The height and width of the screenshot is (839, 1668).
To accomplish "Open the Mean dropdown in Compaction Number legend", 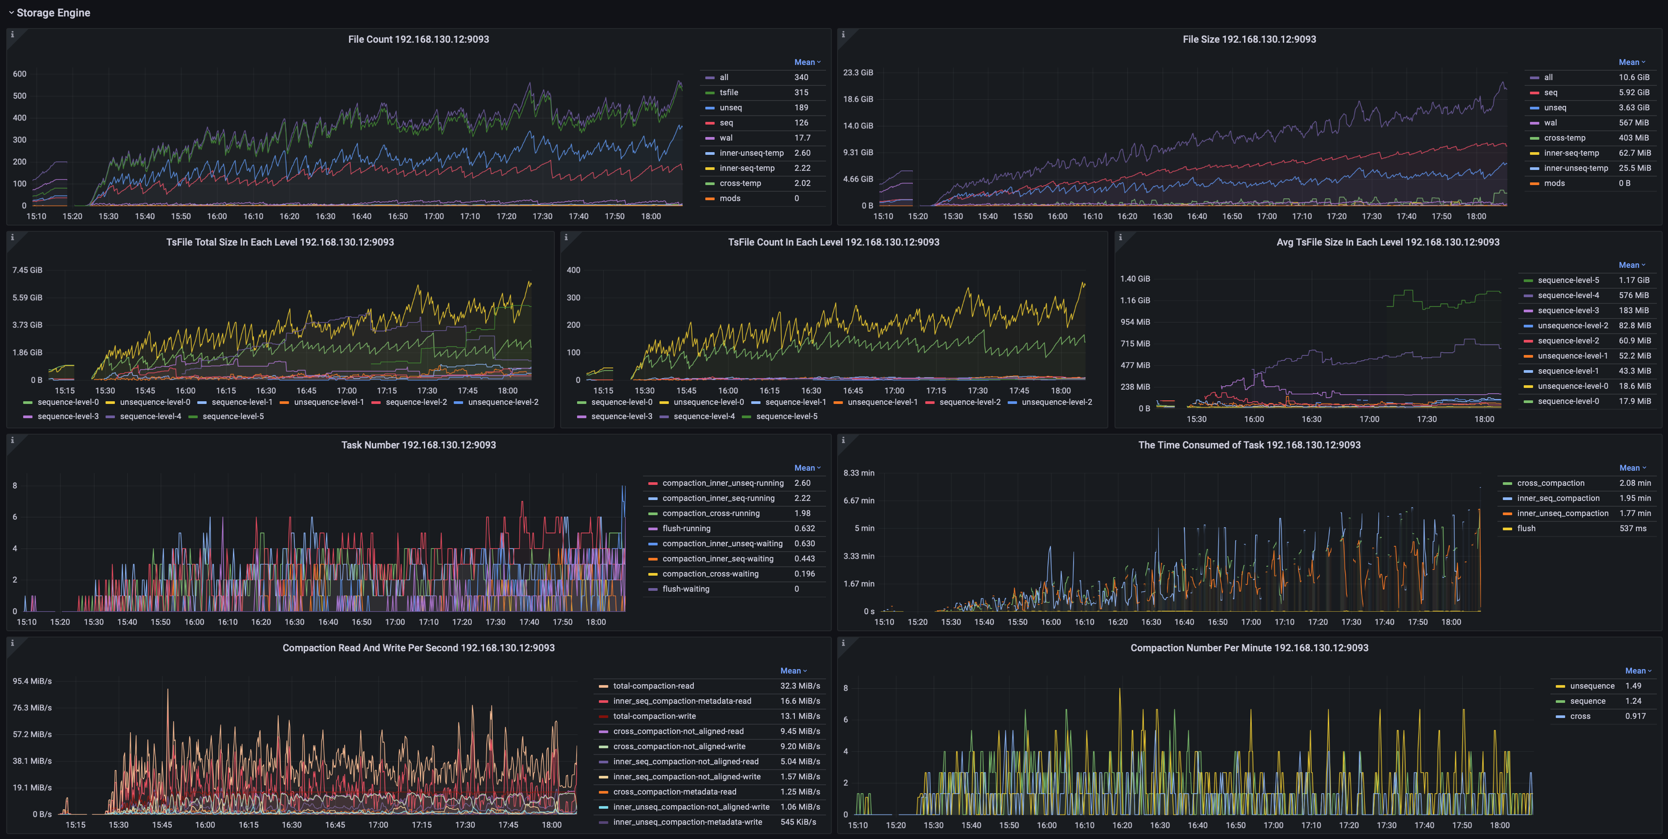I will tap(1638, 671).
